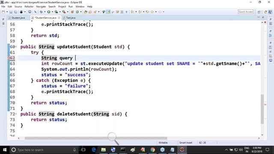The height and width of the screenshot is (154, 274).
Task: Open the Back history dropdown arrow
Action: (x=156, y=12)
